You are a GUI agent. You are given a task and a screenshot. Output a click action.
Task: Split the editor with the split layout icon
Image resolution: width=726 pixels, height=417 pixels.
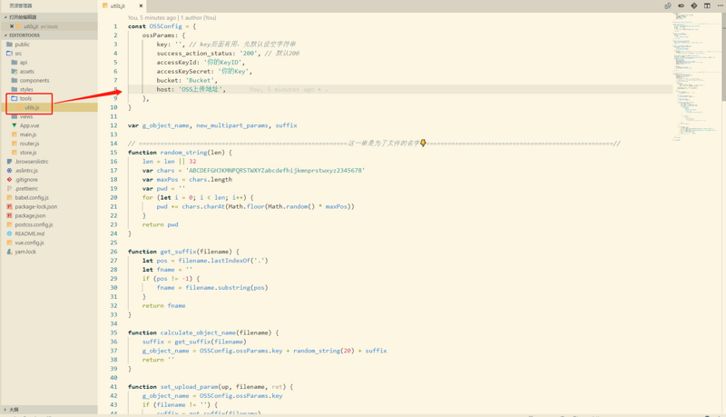click(707, 5)
